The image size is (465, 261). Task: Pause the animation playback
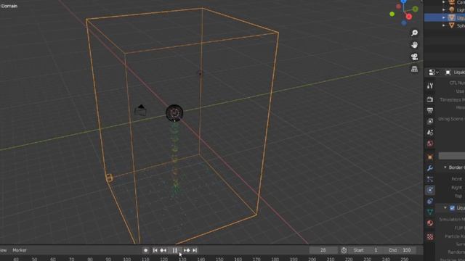pos(174,250)
